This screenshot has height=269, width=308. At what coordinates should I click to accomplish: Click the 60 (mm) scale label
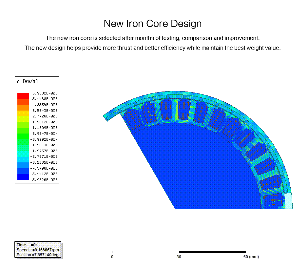click(x=251, y=257)
